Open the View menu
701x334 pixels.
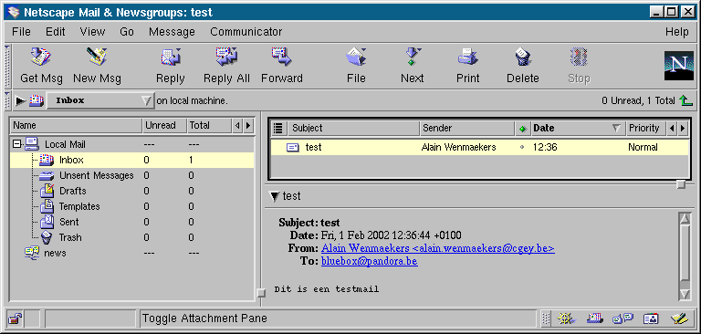point(92,32)
